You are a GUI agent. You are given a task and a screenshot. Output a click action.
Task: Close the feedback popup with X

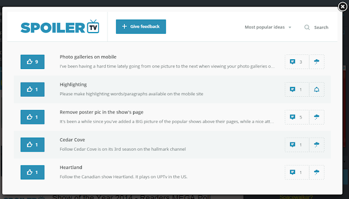[x=342, y=7]
